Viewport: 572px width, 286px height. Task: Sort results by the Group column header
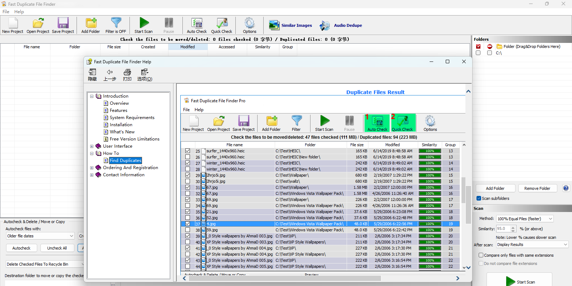point(287,47)
